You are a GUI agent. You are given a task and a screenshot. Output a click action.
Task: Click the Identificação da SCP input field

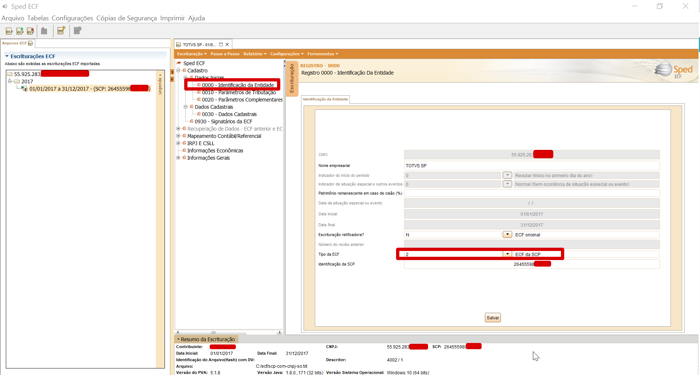point(532,264)
